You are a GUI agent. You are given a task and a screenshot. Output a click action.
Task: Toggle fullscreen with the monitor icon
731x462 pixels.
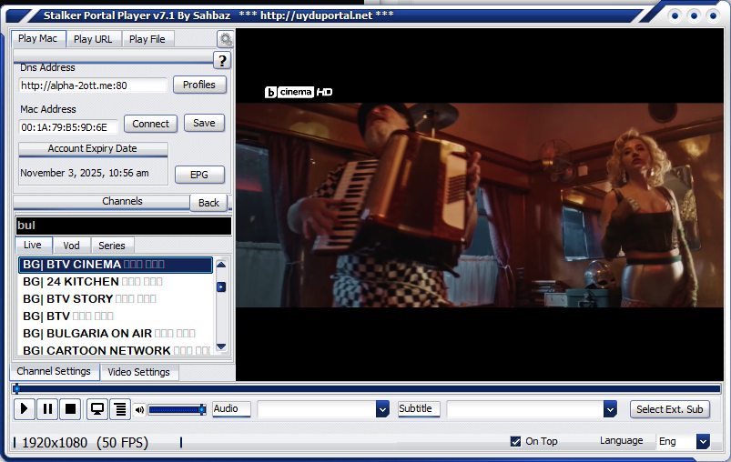pyautogui.click(x=97, y=409)
